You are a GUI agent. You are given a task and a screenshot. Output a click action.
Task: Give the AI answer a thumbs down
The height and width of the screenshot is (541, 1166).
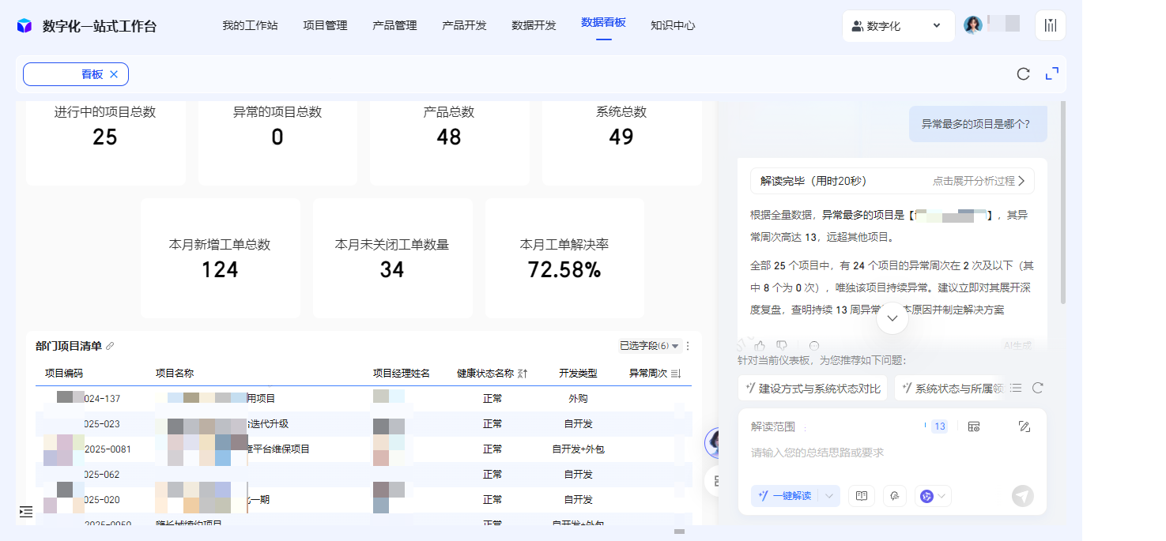tap(782, 345)
